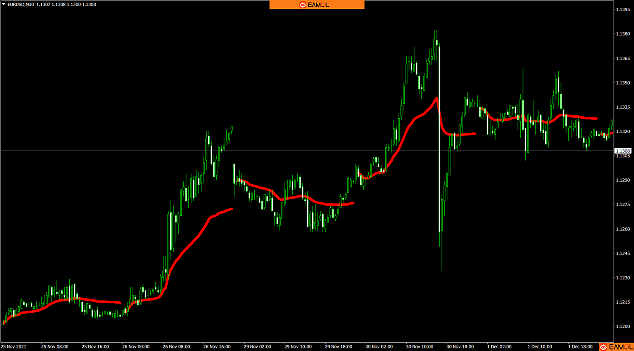Click the orange EAMOL banner at top
This screenshot has width=634, height=351.
click(x=317, y=5)
